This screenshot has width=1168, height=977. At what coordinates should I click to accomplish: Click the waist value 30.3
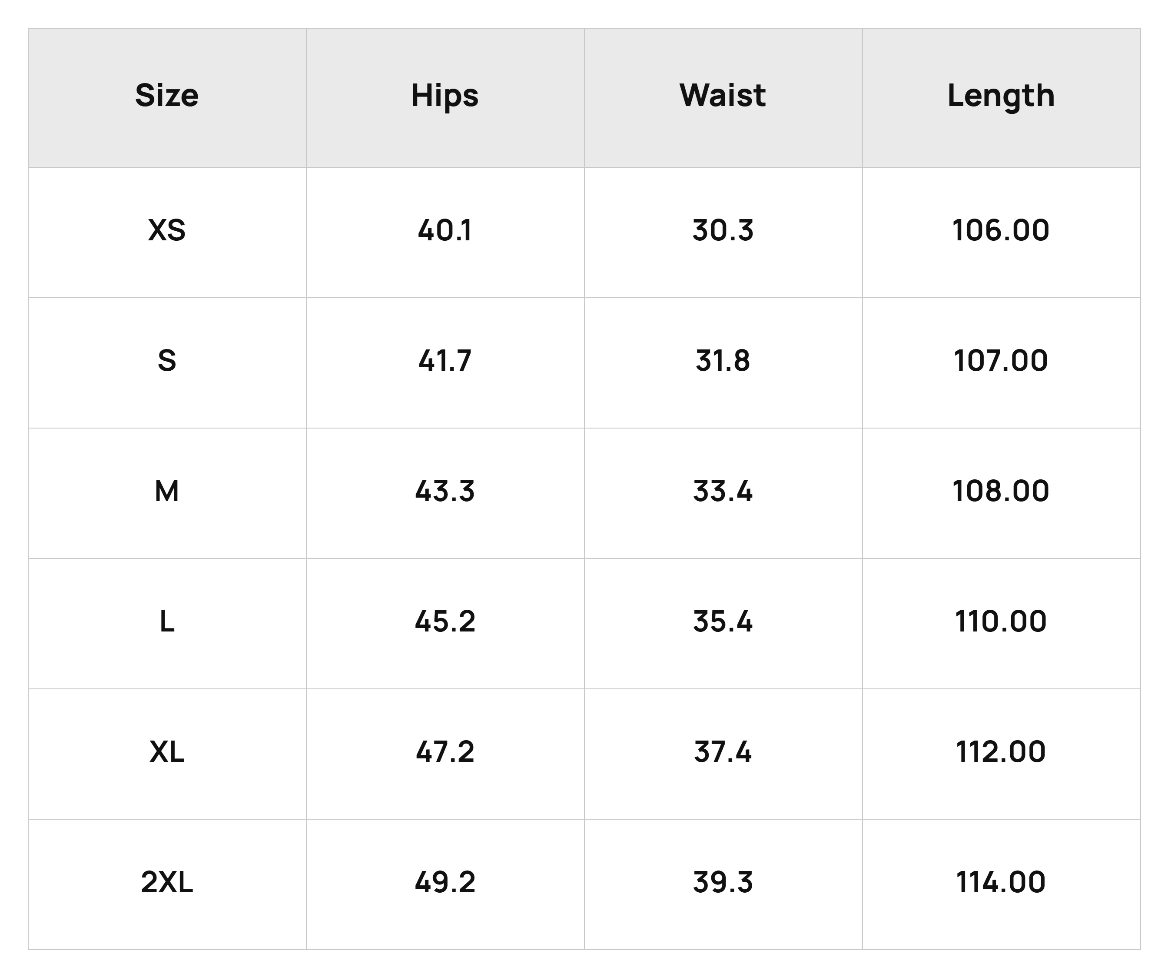click(x=723, y=230)
